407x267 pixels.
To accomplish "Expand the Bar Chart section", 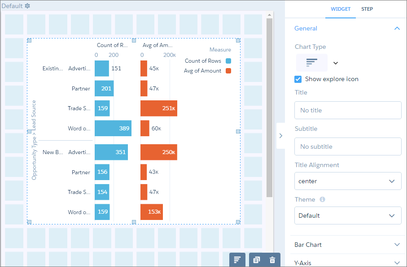I will coord(348,245).
